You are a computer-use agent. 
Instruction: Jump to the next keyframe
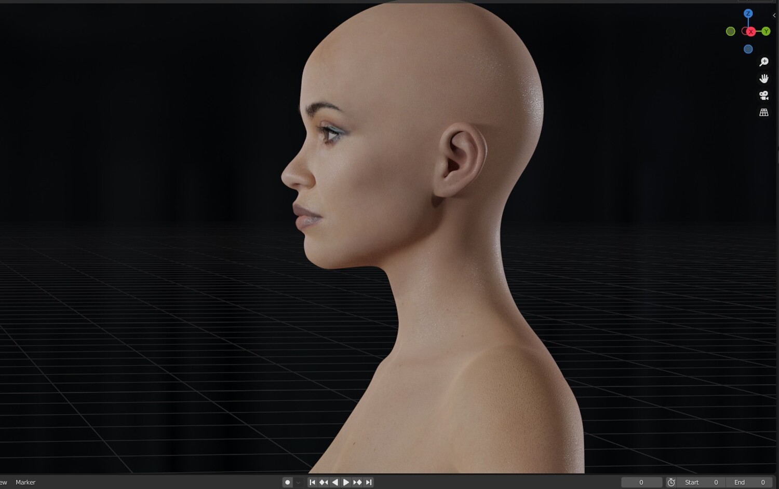[x=357, y=482]
